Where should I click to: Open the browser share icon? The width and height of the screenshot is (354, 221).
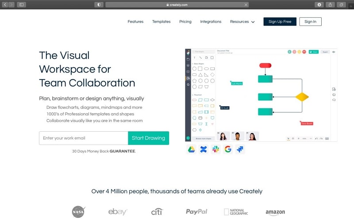click(x=330, y=4)
